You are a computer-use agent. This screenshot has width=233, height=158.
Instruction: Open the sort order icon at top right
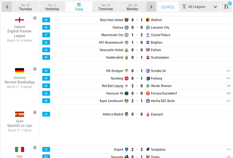pos(227,7)
